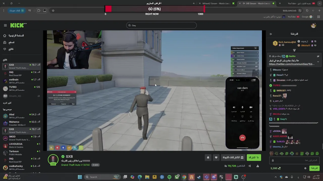The image size is (323, 181).
Task: Click the Arabic language tag
Action: point(95,165)
